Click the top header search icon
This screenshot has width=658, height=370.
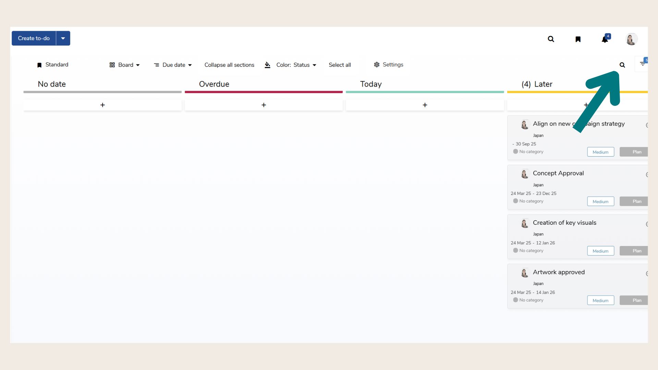[551, 39]
